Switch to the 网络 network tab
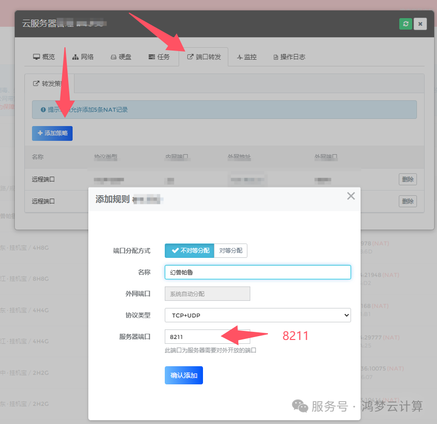 (x=83, y=57)
